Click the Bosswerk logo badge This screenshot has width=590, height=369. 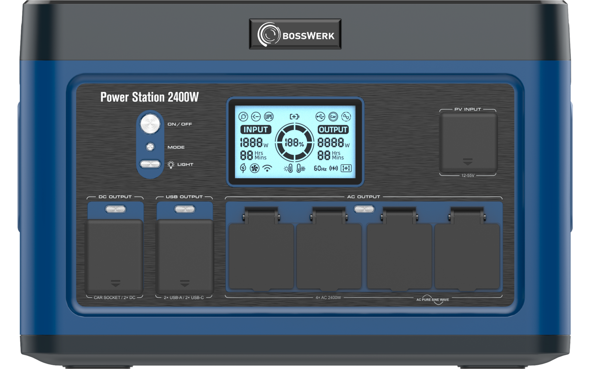tap(295, 34)
